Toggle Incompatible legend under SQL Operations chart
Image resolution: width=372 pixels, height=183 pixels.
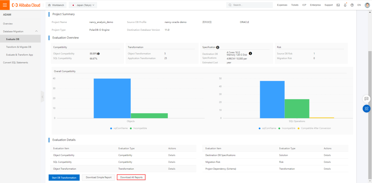pos(287,128)
